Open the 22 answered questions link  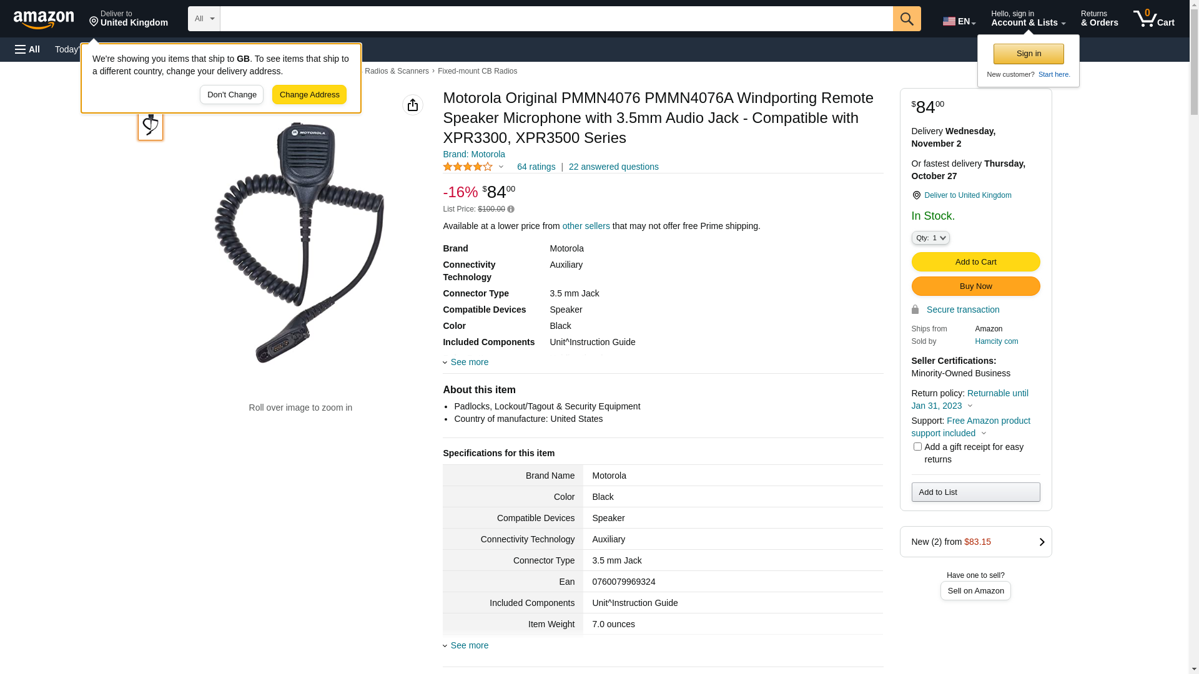tap(613, 167)
